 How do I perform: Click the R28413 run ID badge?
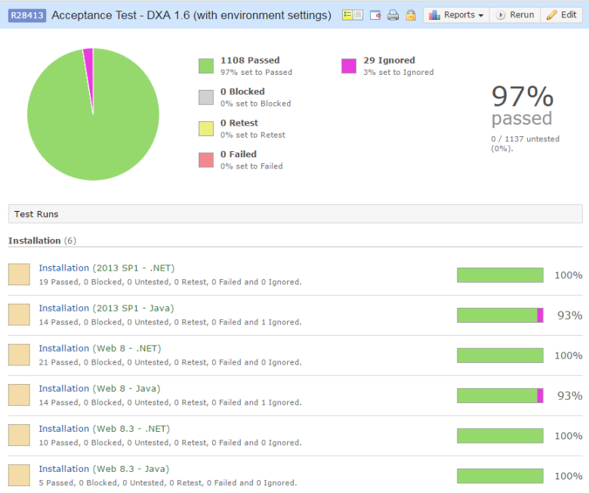point(26,15)
